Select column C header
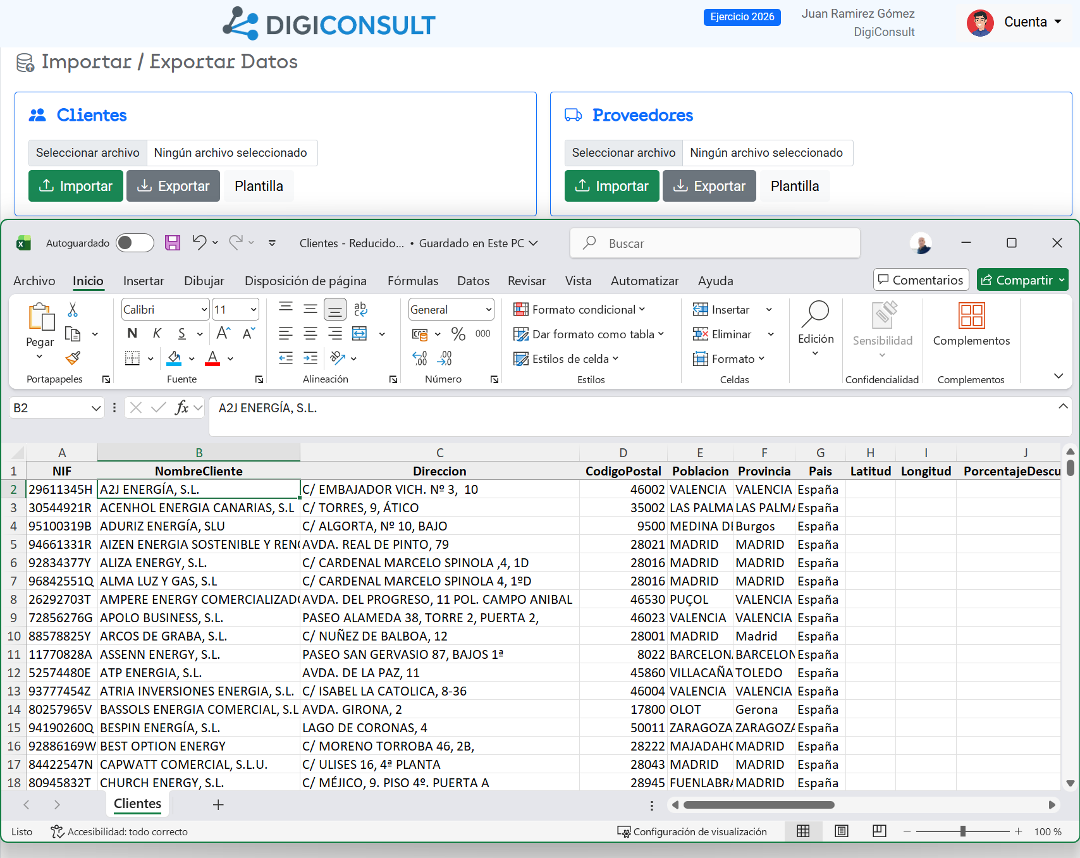 tap(439, 453)
